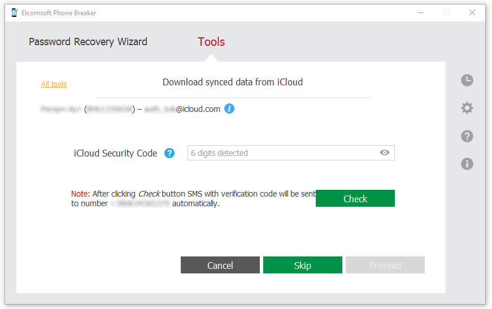Go back via All tools link
This screenshot has height=309, width=492.
coord(54,84)
